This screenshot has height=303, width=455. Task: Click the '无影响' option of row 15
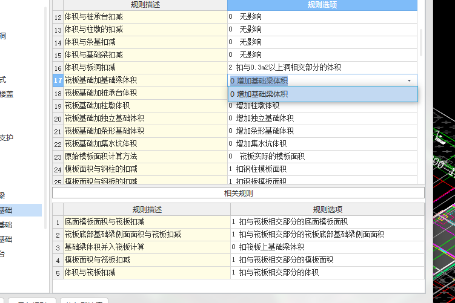[x=322, y=55]
